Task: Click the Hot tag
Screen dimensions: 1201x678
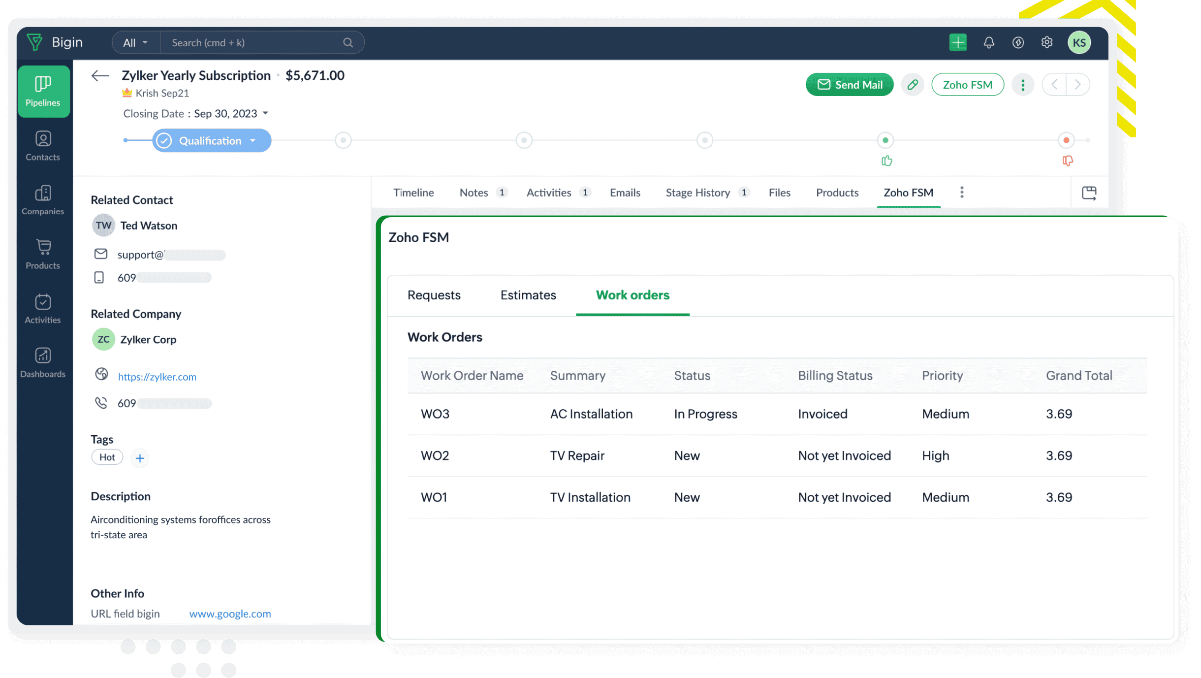Action: 107,457
